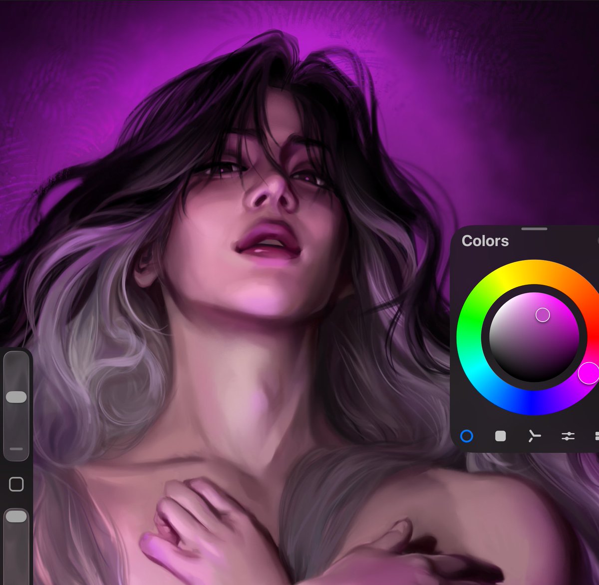Open the Harmony color mode tab
The image size is (599, 585).
(x=534, y=436)
